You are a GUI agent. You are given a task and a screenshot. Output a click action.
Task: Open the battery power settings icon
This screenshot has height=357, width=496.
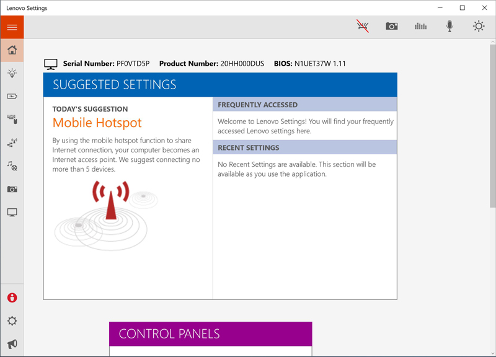click(x=12, y=96)
